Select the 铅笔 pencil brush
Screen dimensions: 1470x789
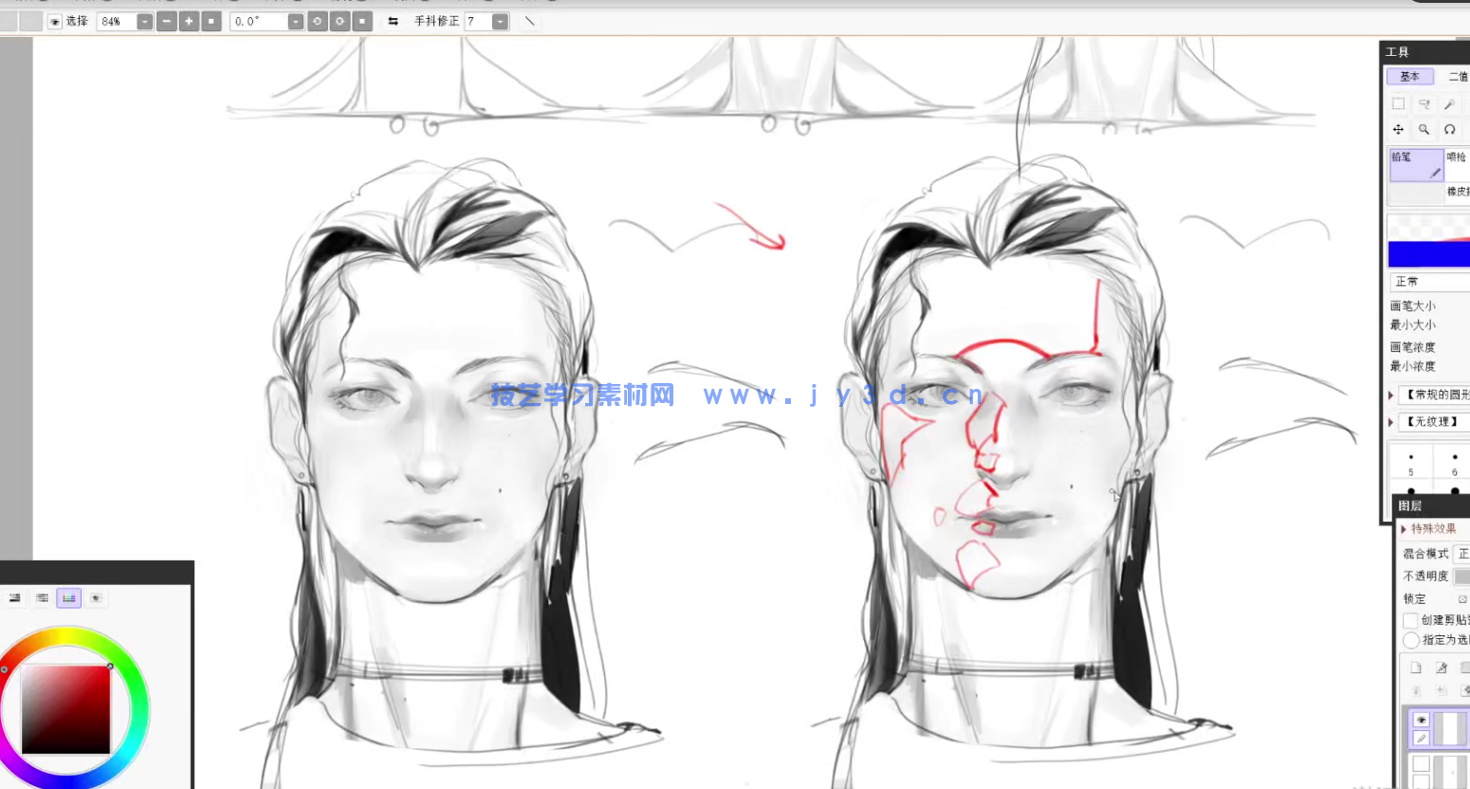(x=1415, y=164)
